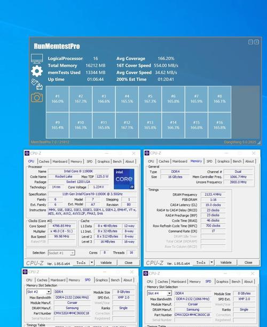Click the processor name Intel Core i9 11900K
Image resolution: width=267 pixels, height=327 pixels.
[78, 171]
